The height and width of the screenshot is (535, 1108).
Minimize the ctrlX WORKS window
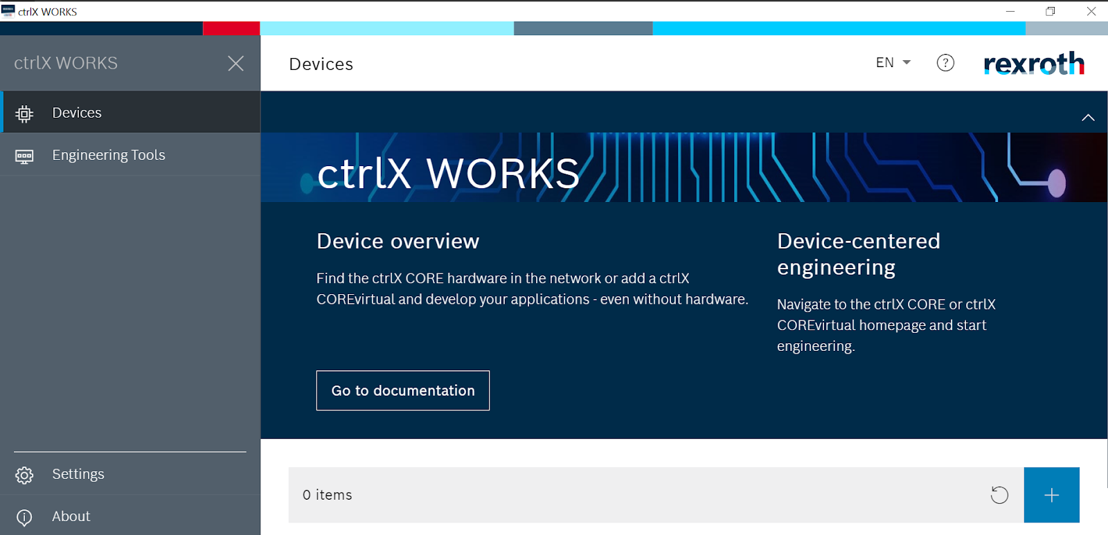pos(1010,11)
